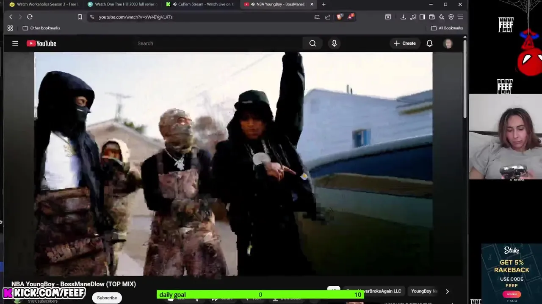The image size is (542, 304).
Task: Show more chips with right chevron
Action: 447,291
